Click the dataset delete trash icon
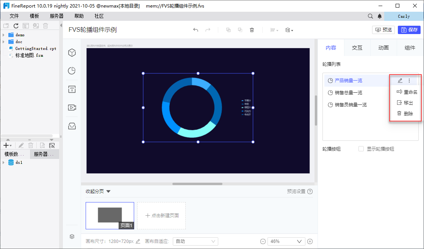 pos(31,145)
